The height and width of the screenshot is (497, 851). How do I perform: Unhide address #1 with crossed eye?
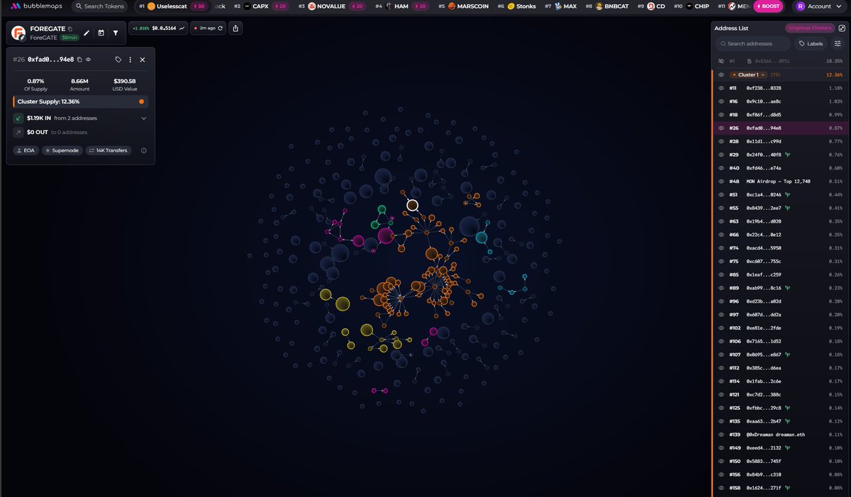721,62
